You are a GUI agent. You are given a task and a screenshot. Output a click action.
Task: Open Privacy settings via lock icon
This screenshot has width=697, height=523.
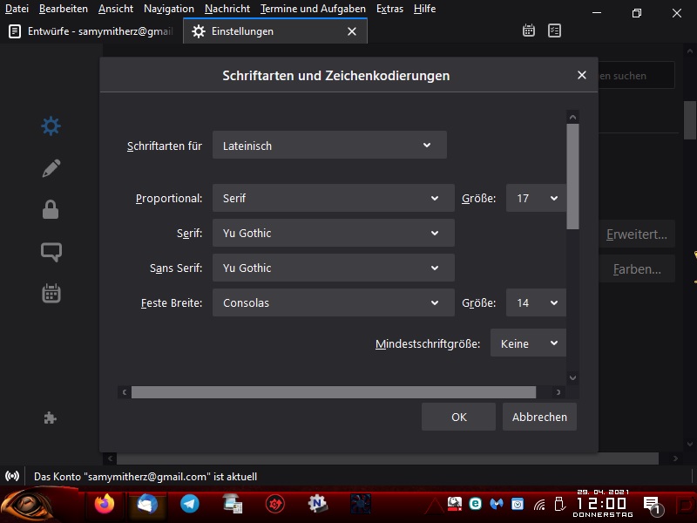[51, 209]
